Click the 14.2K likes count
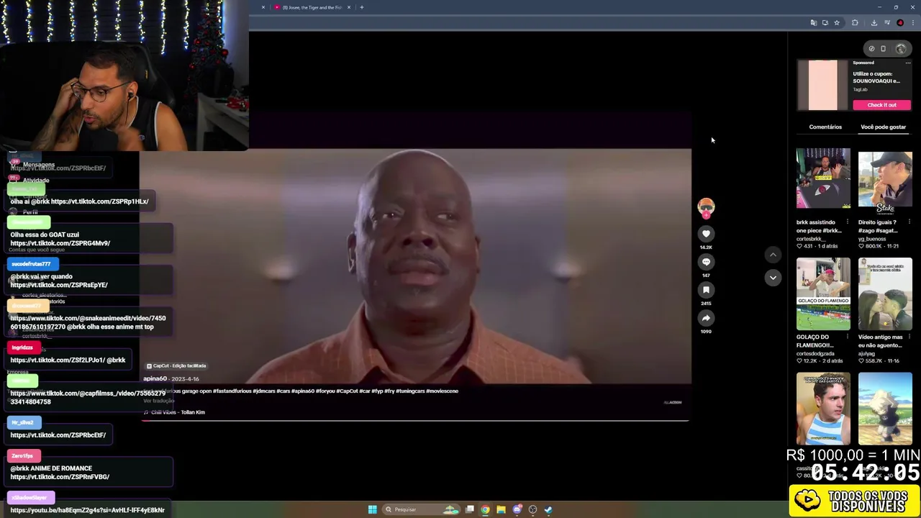This screenshot has width=921, height=518. tap(706, 247)
